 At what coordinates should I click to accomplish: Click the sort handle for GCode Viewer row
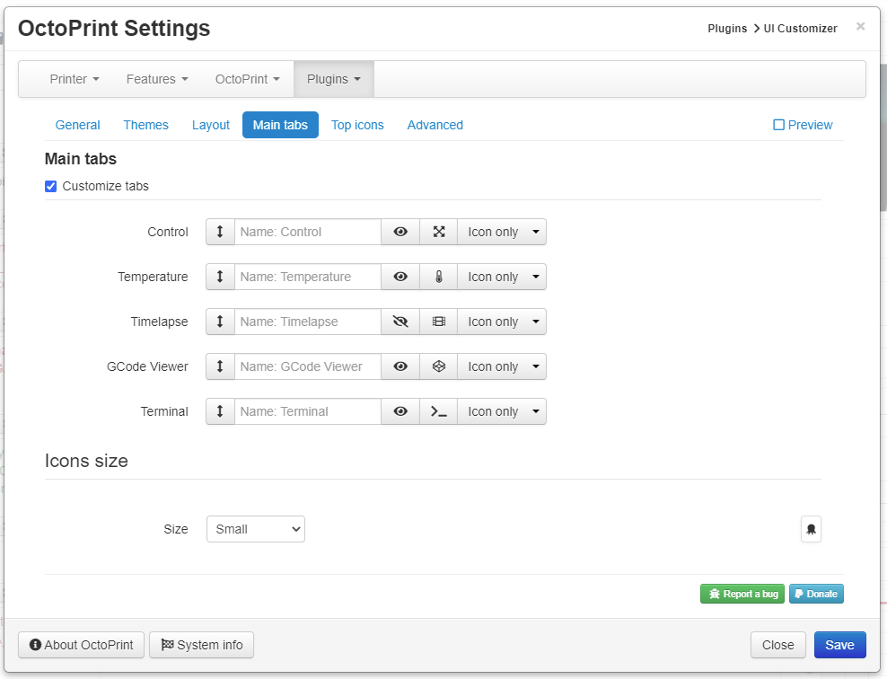click(220, 366)
